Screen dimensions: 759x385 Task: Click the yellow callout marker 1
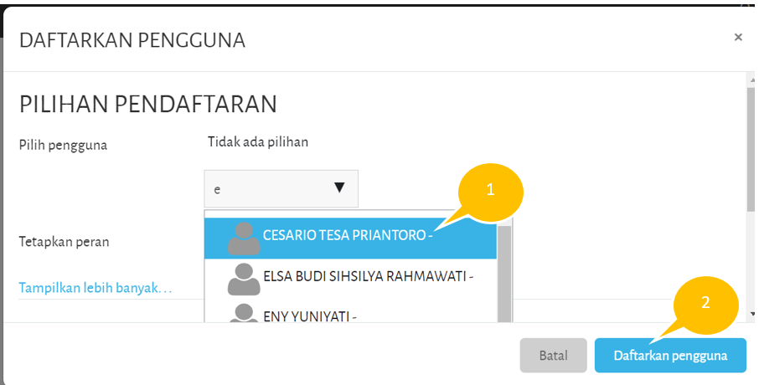[x=491, y=189]
